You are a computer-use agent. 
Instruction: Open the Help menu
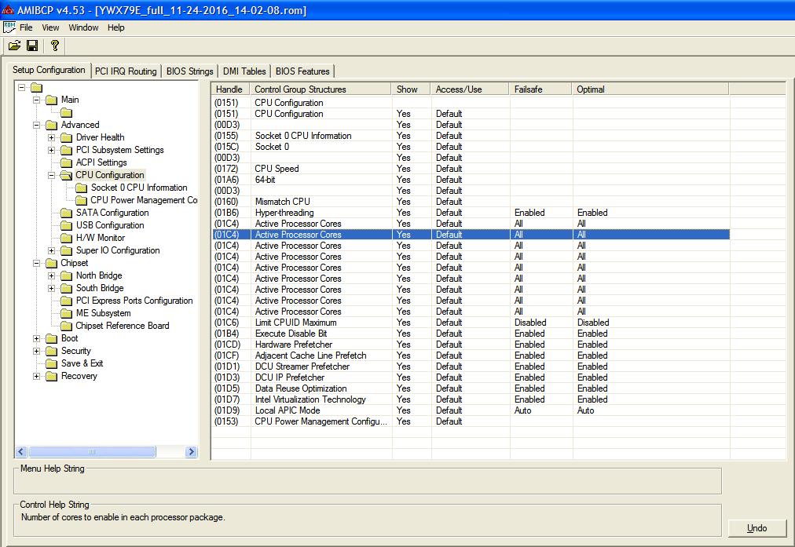point(115,27)
